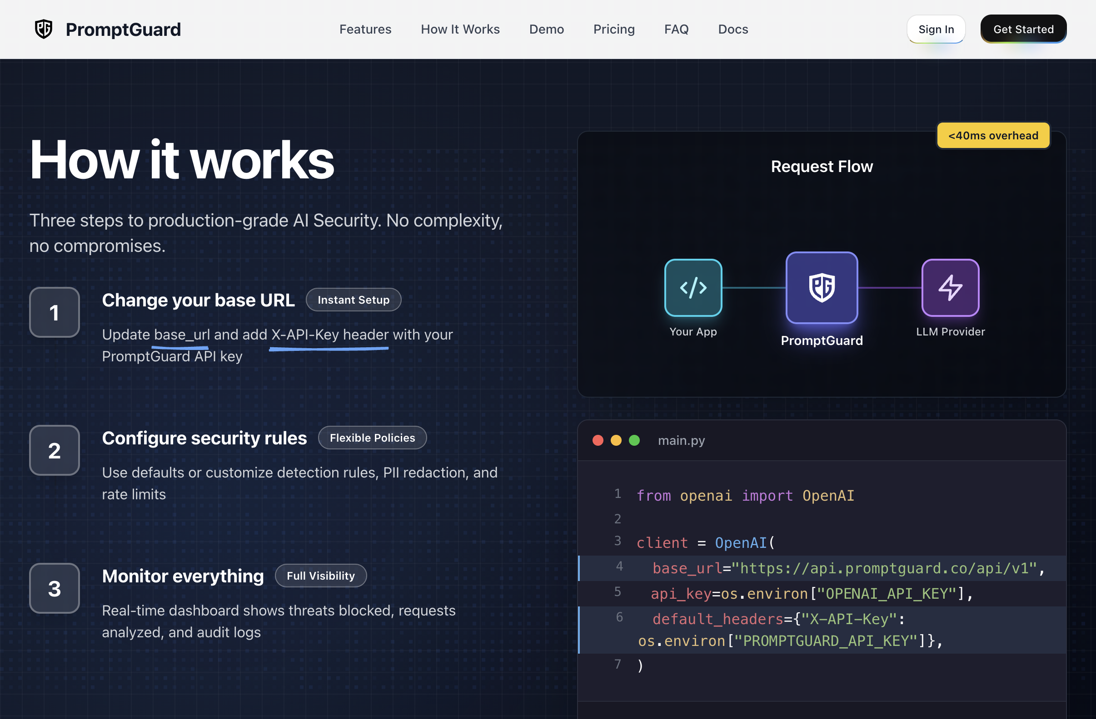Open the Docs section
1096x719 pixels.
click(732, 29)
